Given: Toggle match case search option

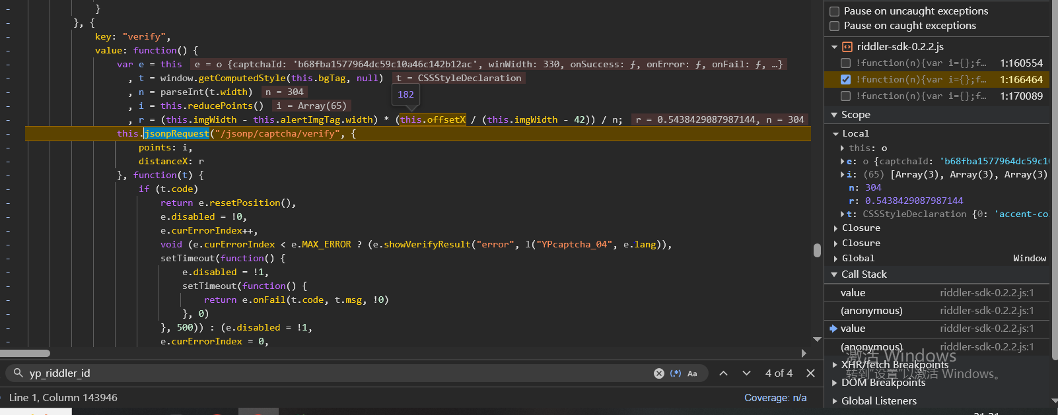Looking at the screenshot, I should tap(692, 373).
